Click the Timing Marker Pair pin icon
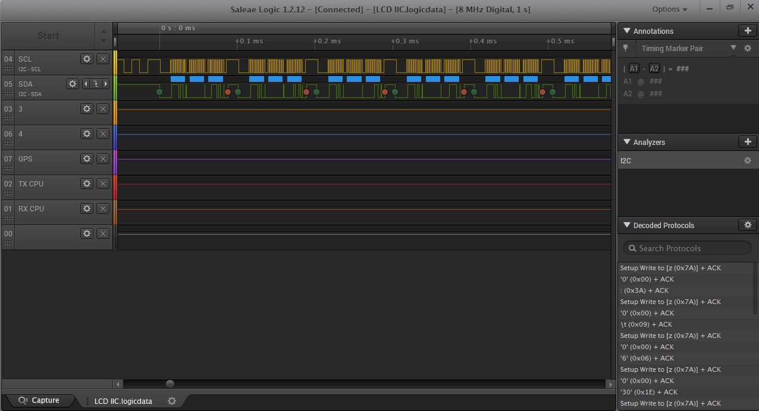Viewport: 759px width, 411px height. tap(625, 48)
